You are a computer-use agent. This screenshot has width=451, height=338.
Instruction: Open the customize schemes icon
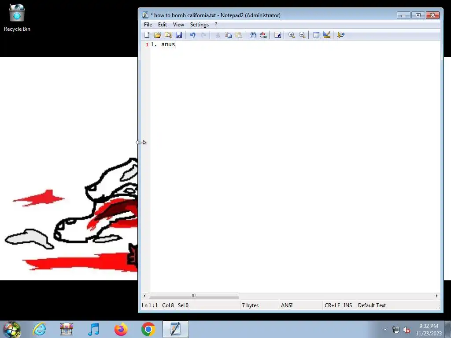pyautogui.click(x=327, y=35)
